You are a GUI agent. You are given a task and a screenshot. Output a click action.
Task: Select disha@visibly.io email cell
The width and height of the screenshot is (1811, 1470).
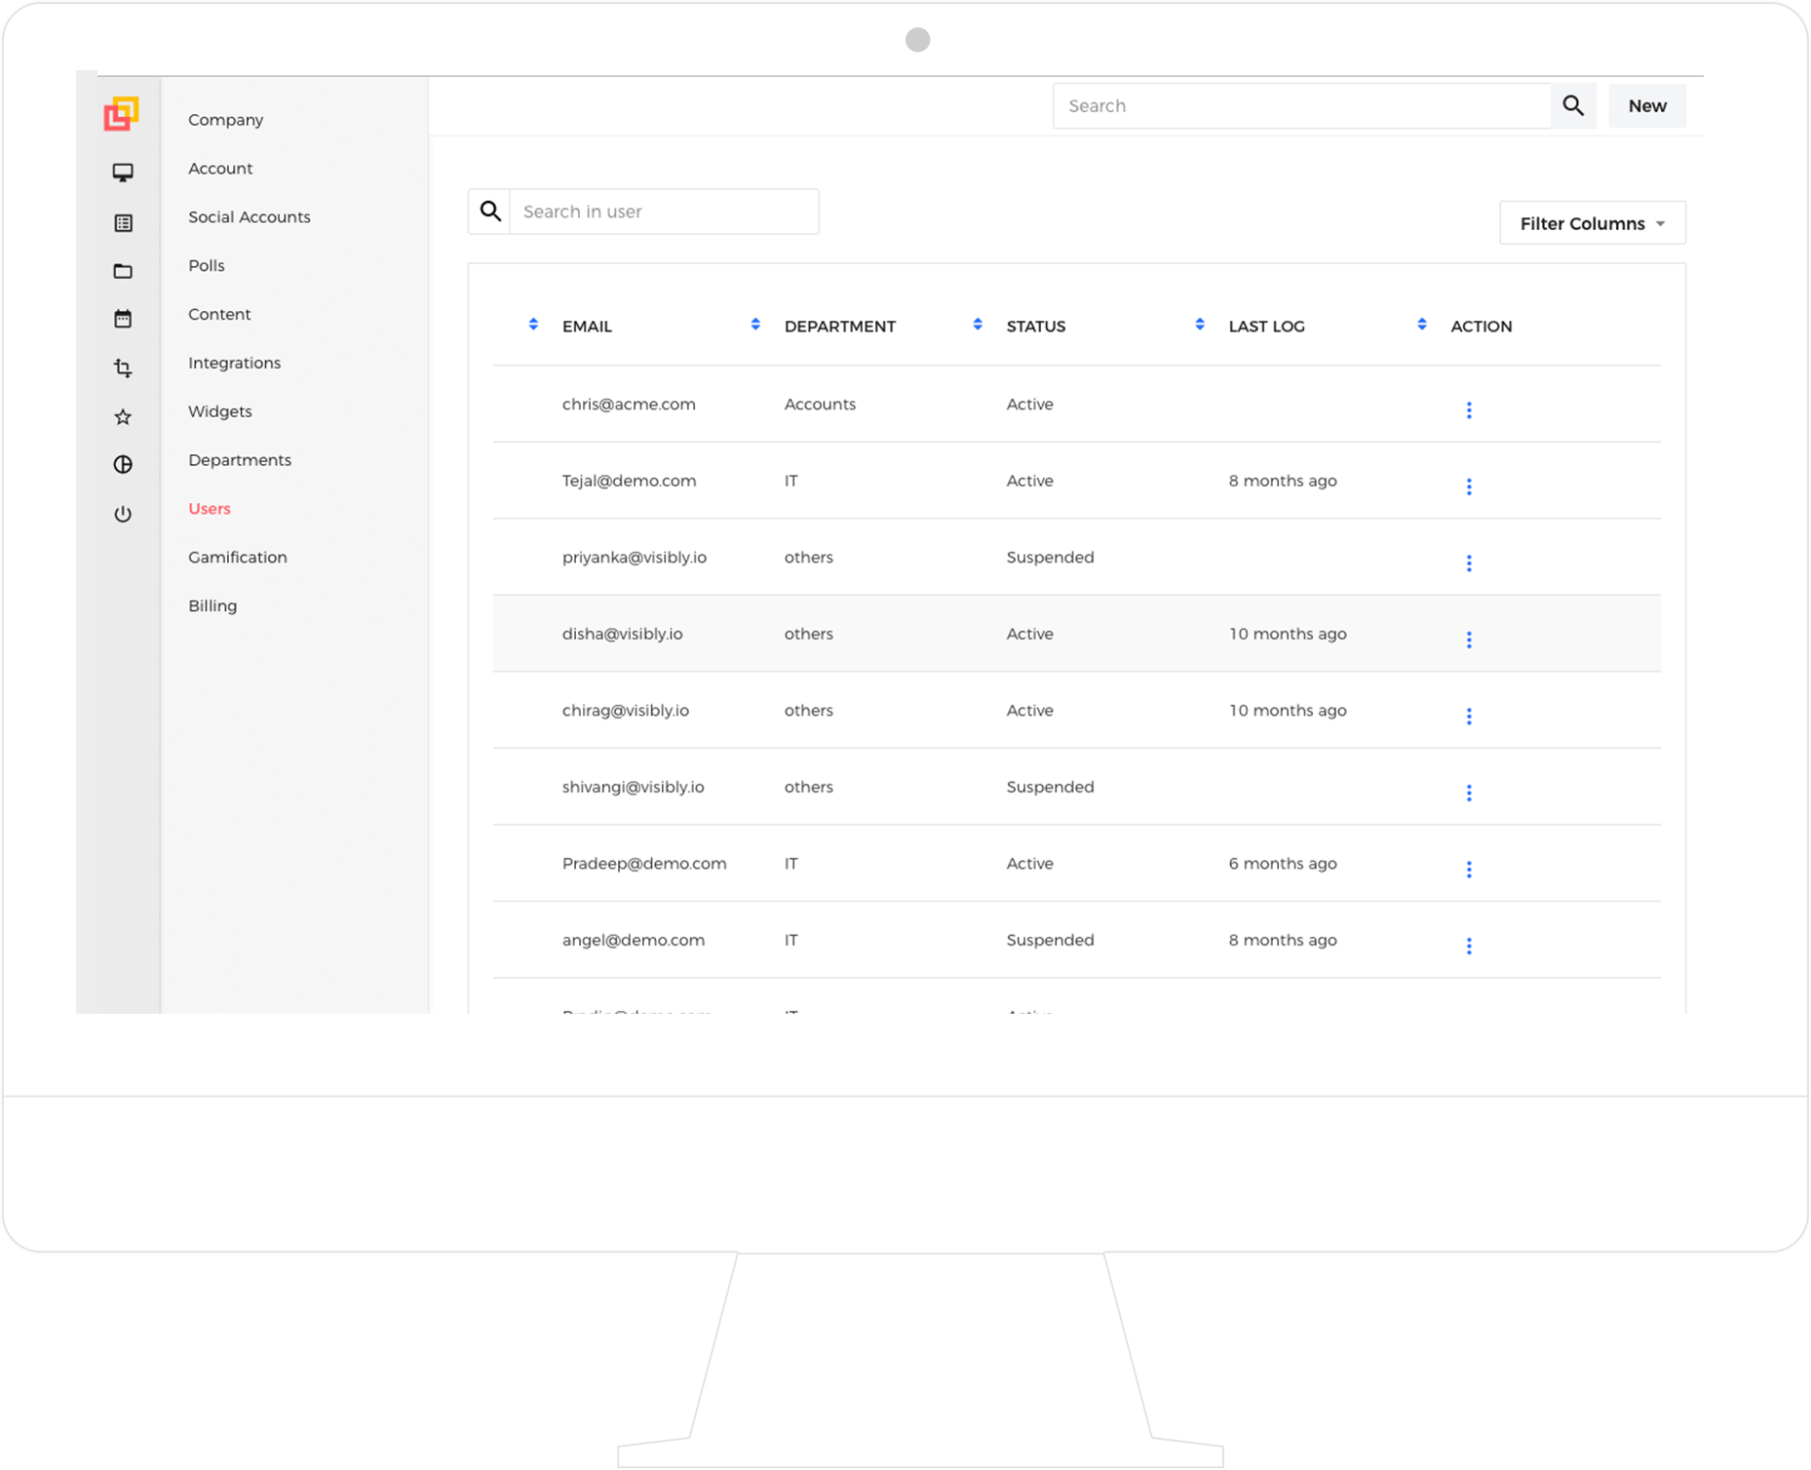(623, 634)
